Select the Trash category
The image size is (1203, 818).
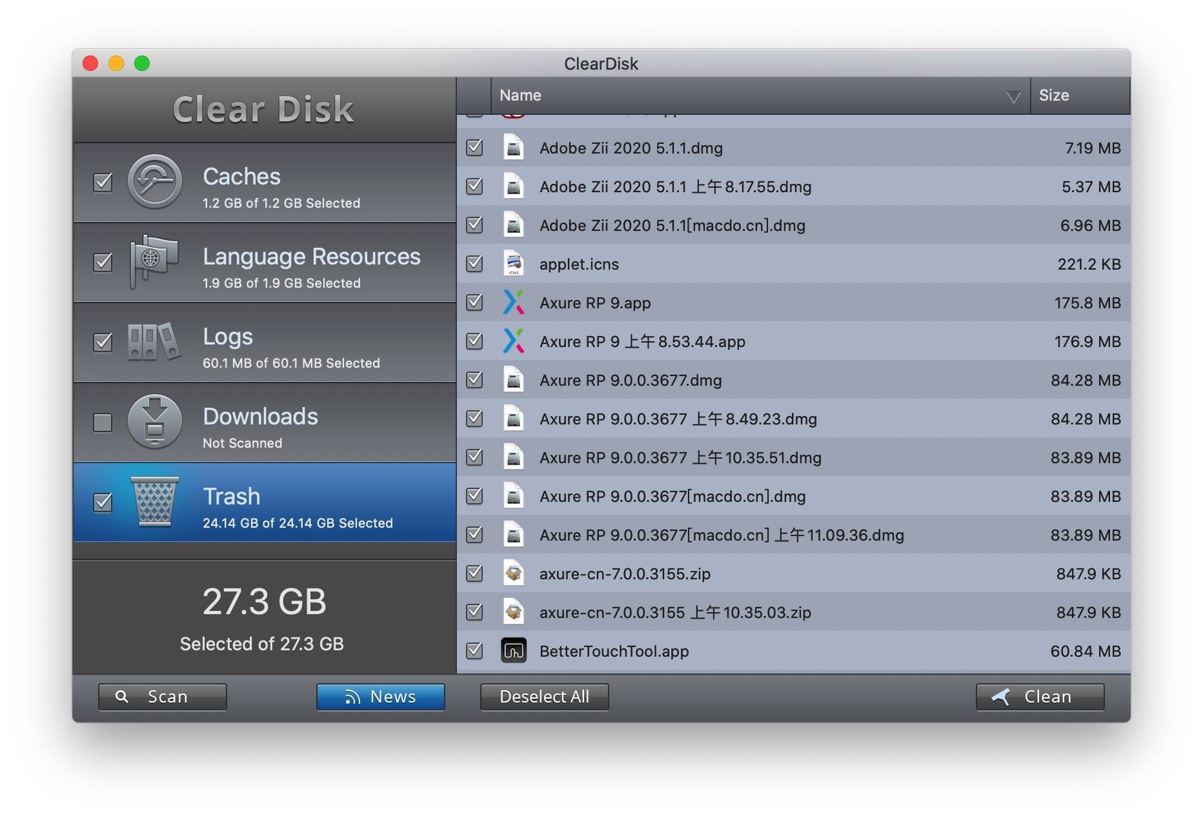(x=265, y=503)
